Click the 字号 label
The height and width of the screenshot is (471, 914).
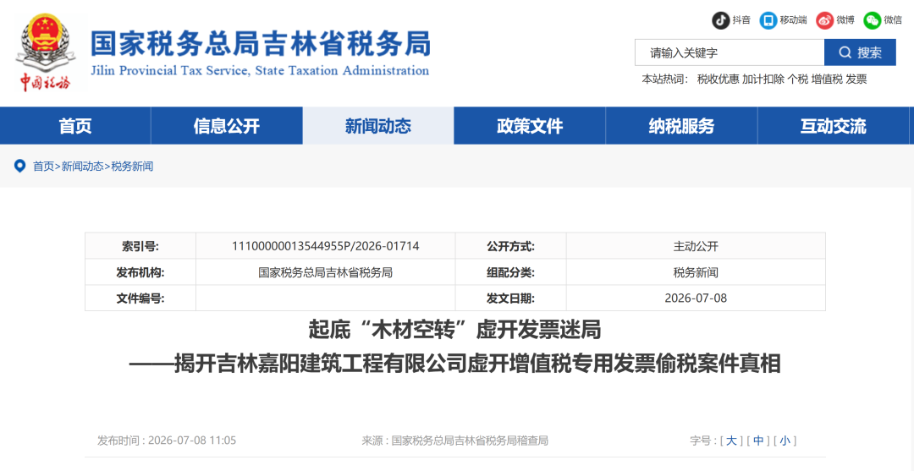coord(702,441)
